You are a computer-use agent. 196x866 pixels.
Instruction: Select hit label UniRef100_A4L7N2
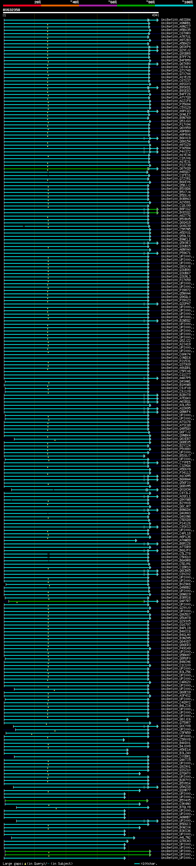coord(176,837)
